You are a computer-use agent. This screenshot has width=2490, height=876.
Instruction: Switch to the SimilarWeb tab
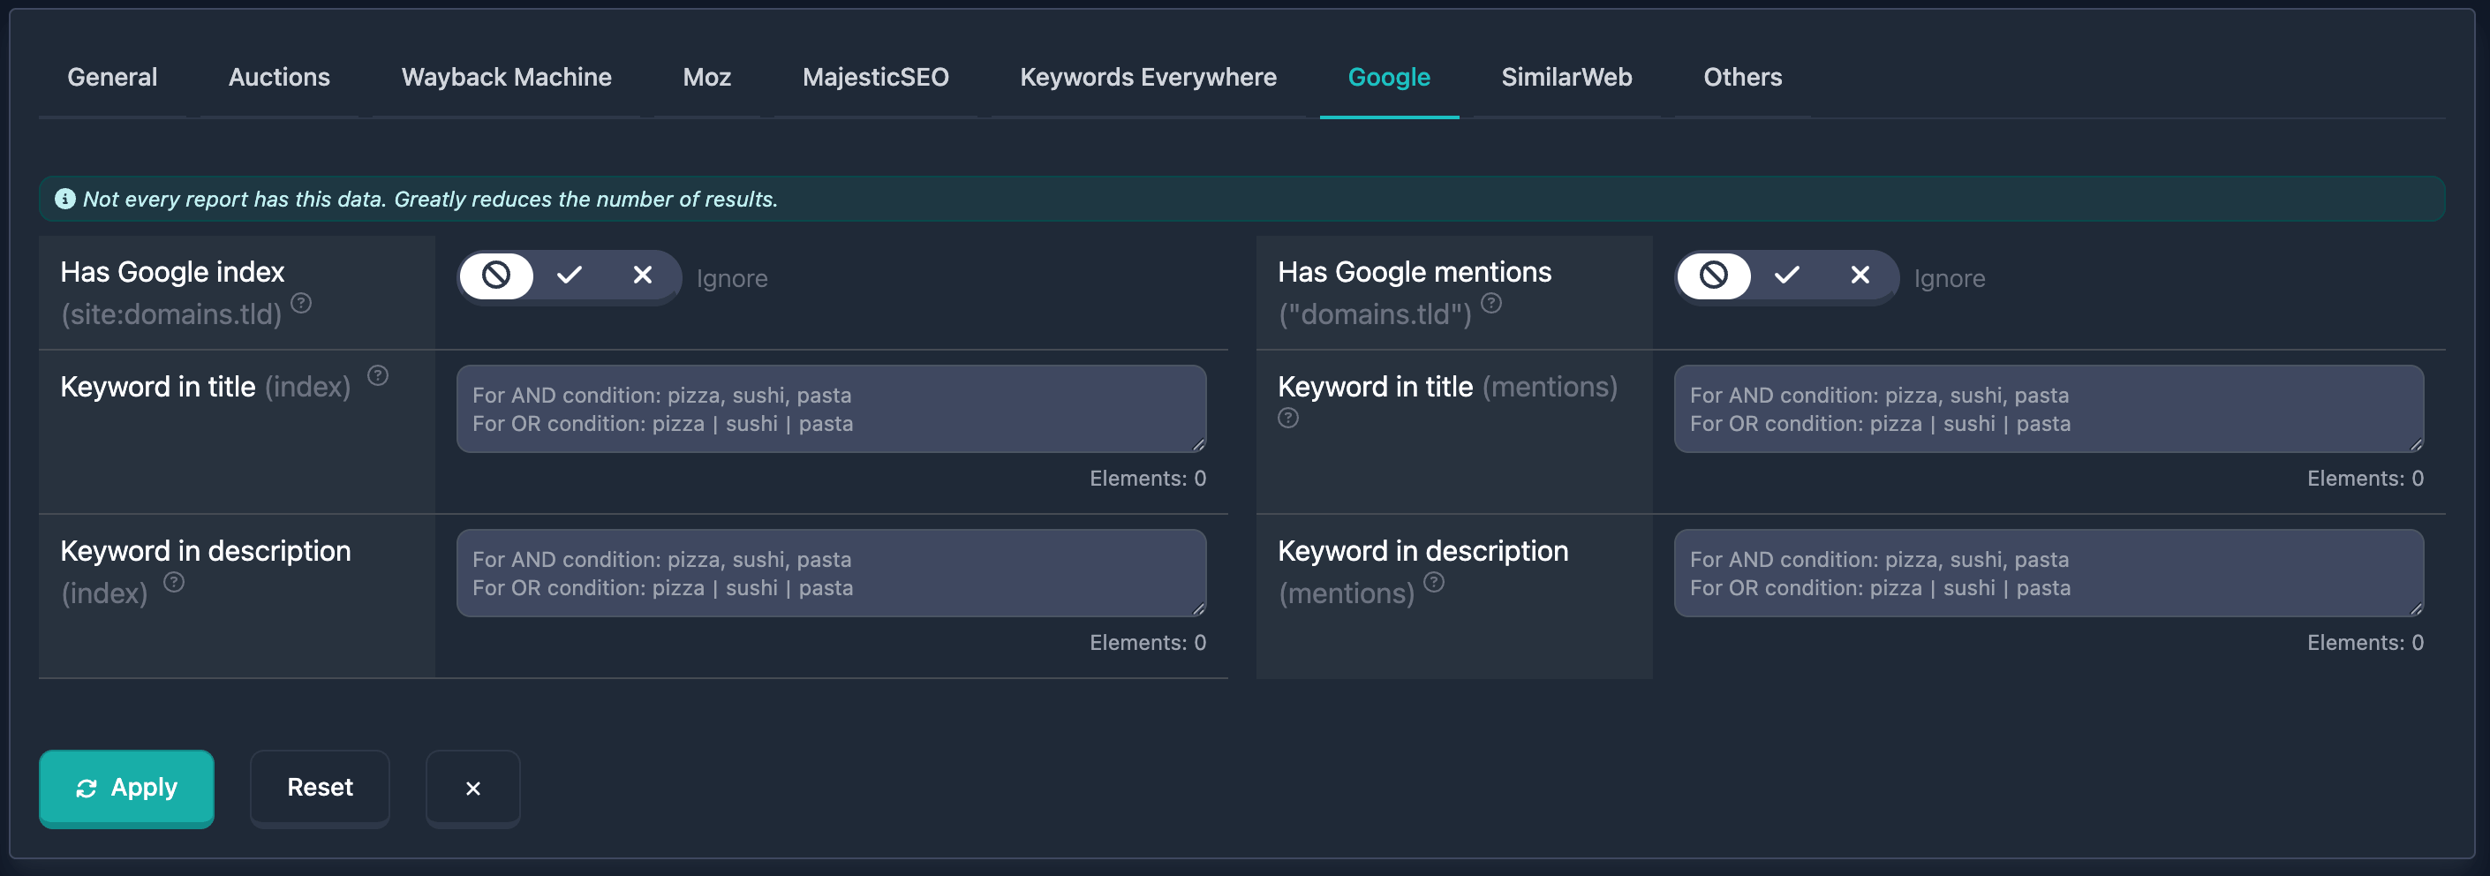(1566, 78)
